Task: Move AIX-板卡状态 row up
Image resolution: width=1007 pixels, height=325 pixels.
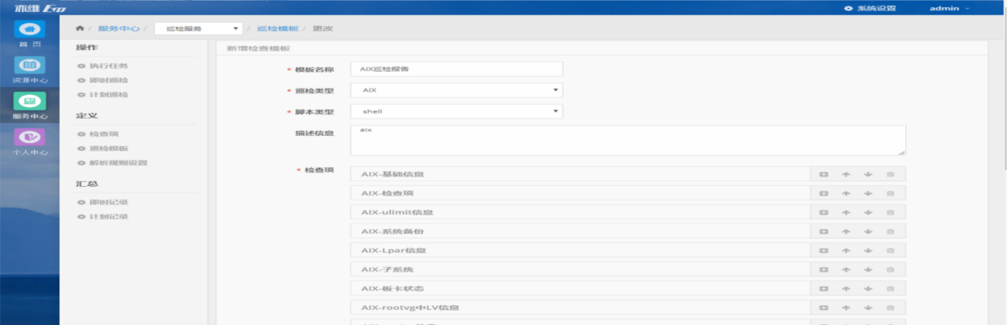Action: point(846,288)
